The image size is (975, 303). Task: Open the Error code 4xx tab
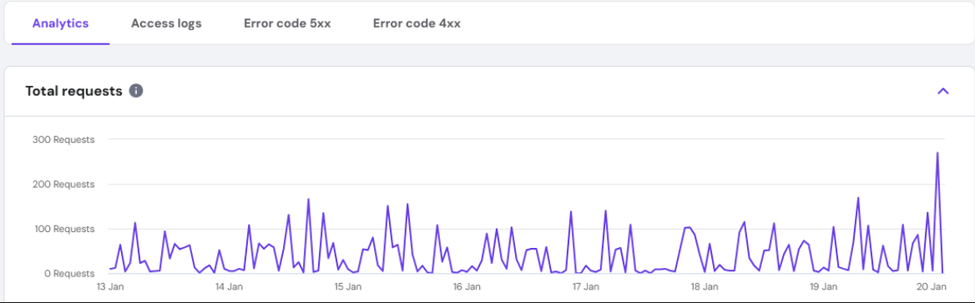click(x=417, y=23)
